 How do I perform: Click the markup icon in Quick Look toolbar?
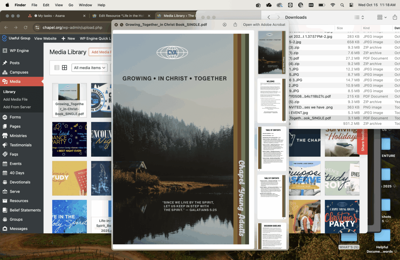pyautogui.click(x=225, y=25)
